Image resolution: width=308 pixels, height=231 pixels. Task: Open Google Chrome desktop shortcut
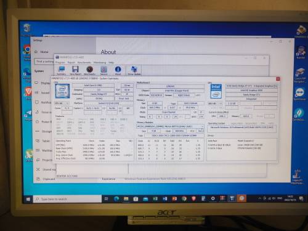(x=27, y=52)
